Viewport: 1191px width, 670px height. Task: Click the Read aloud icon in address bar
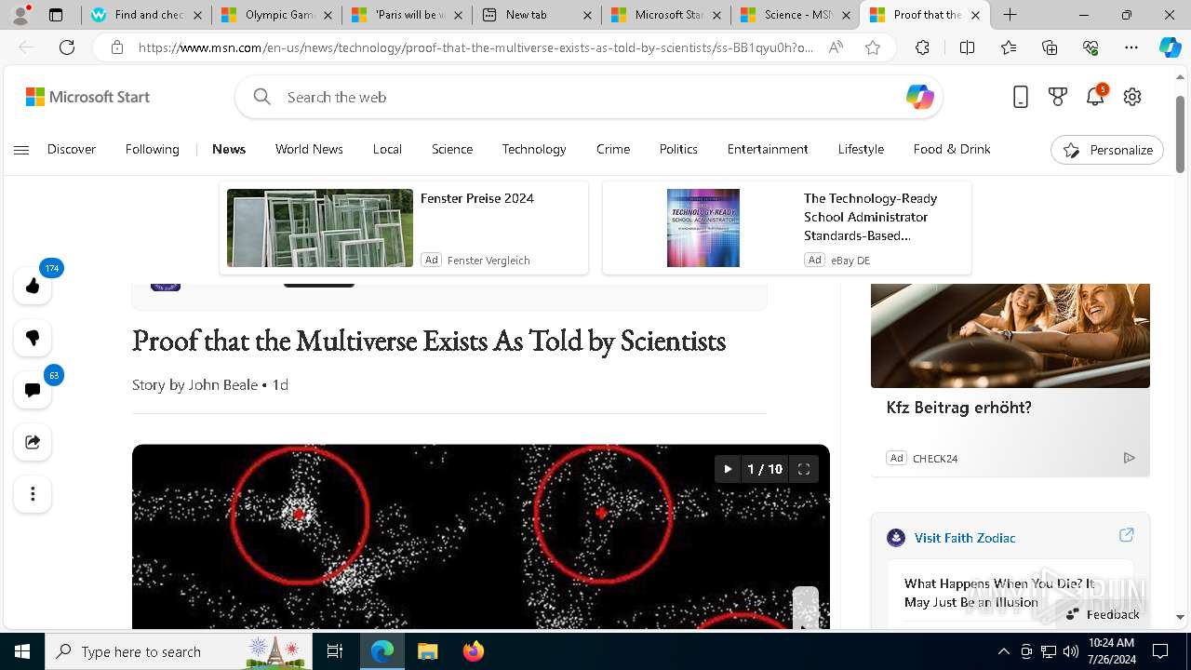click(x=836, y=47)
